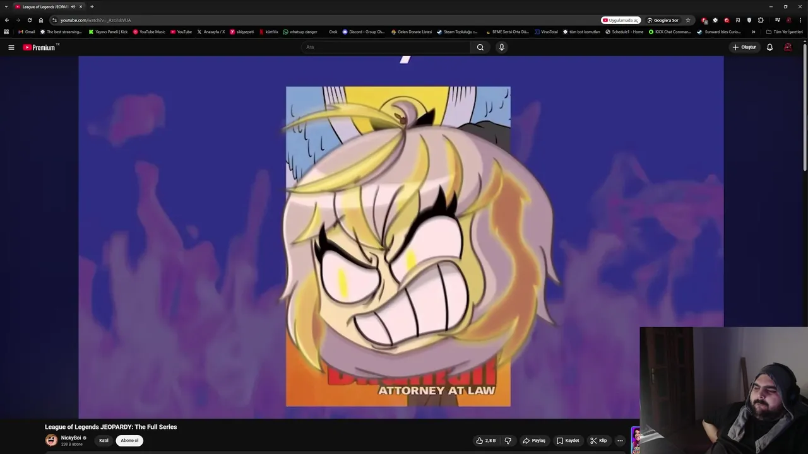Go to YouTube Premium home logo
This screenshot has width=808, height=454.
pos(39,47)
